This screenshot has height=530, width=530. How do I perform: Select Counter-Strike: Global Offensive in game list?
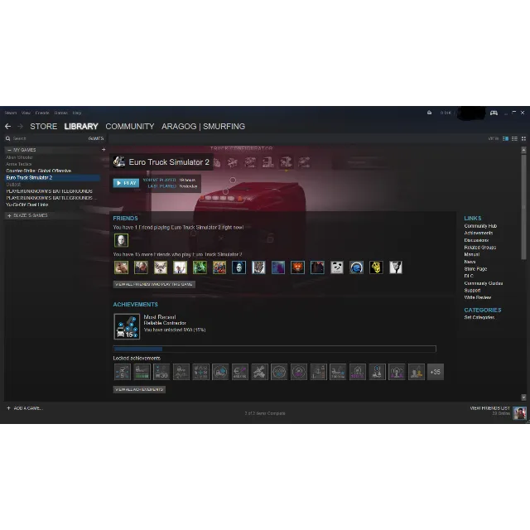click(39, 171)
